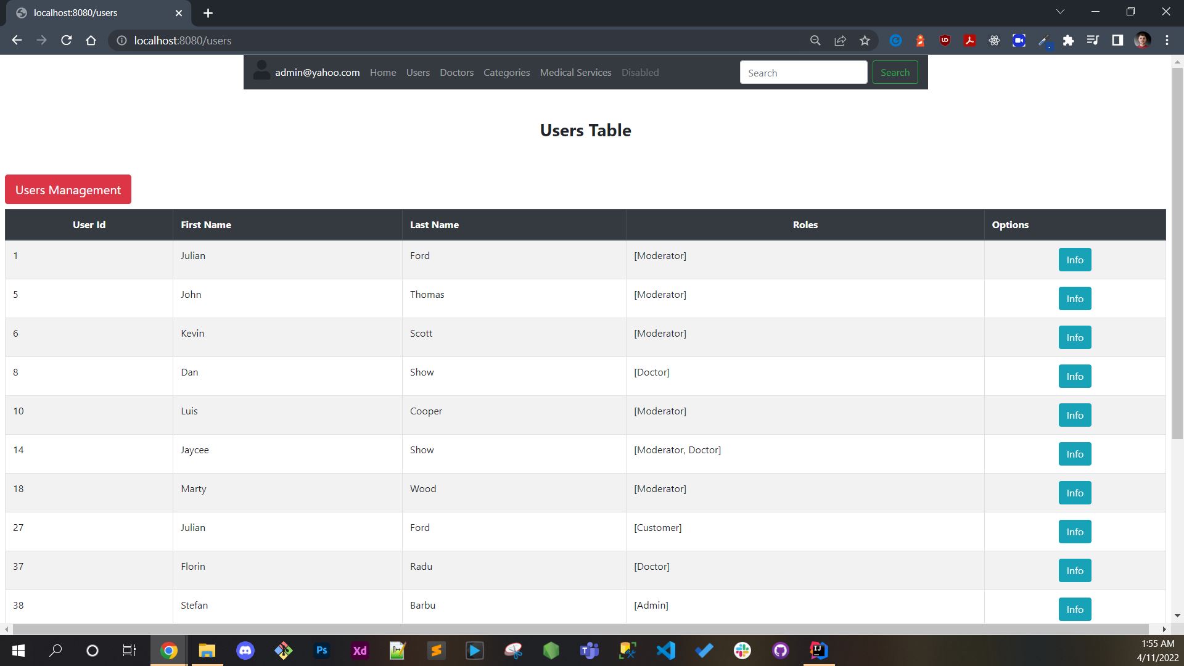Viewport: 1184px width, 666px height.
Task: Open Chrome's three-dot browser menu
Action: tap(1167, 41)
